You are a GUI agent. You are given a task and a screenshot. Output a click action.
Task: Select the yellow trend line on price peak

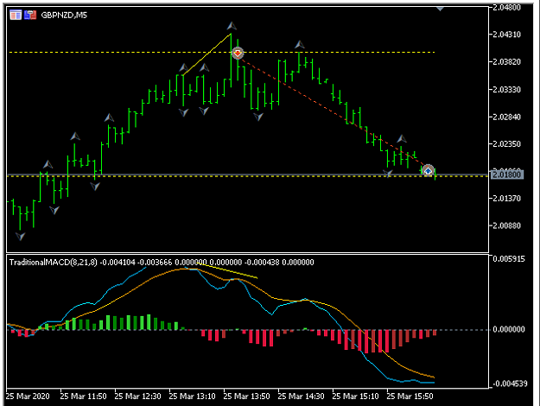click(206, 54)
